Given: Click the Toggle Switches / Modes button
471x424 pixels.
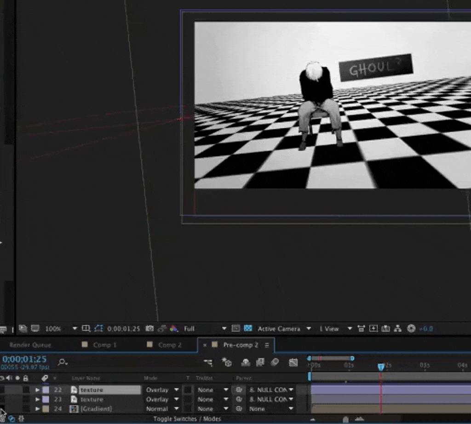Looking at the screenshot, I should point(187,419).
